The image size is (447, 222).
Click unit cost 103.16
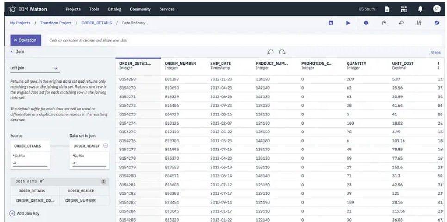click(x=398, y=141)
